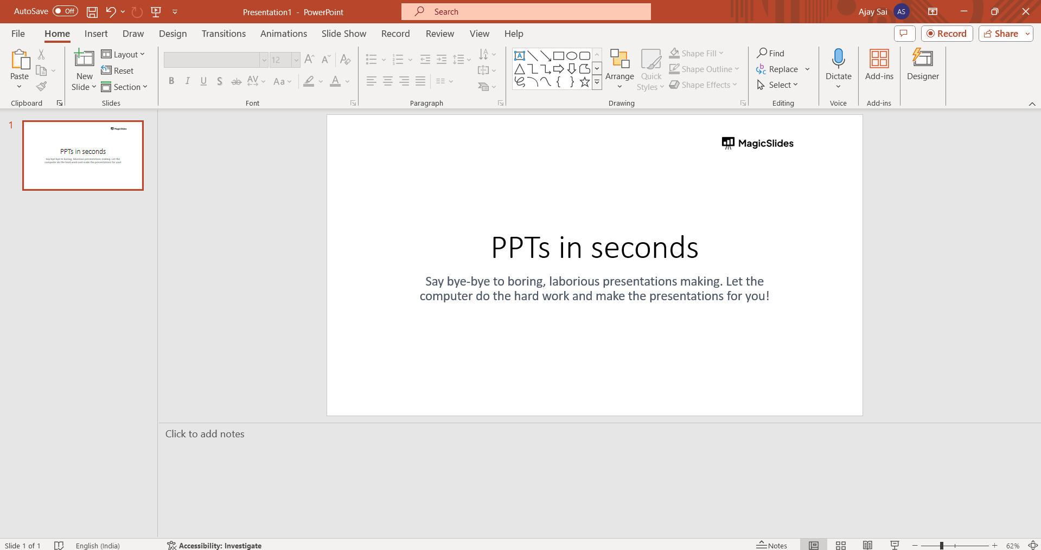The height and width of the screenshot is (550, 1041).
Task: Click the Designer icon in ribbon
Action: pos(922,64)
